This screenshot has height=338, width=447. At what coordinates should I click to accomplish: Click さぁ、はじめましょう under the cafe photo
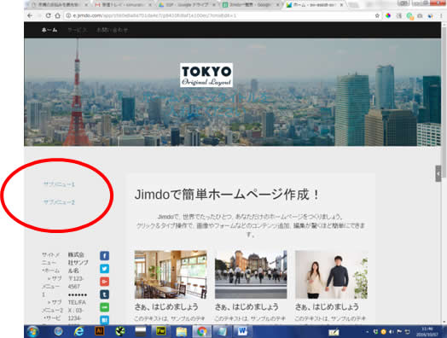[x=166, y=307]
